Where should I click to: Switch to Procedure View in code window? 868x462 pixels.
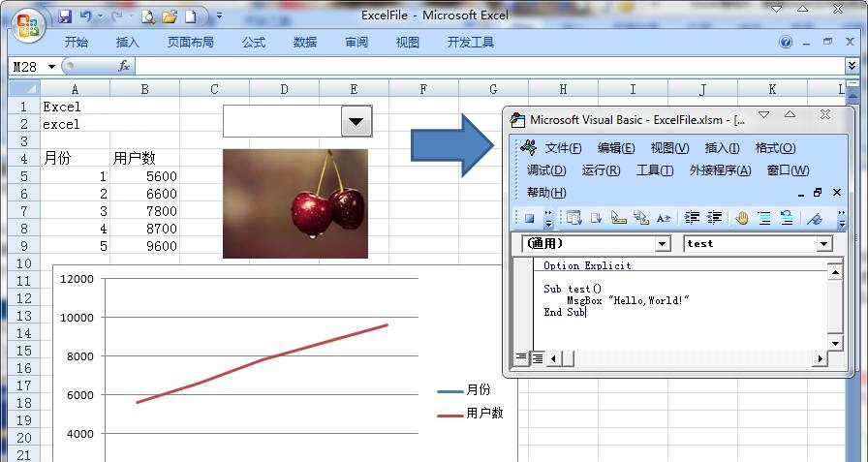tap(521, 357)
